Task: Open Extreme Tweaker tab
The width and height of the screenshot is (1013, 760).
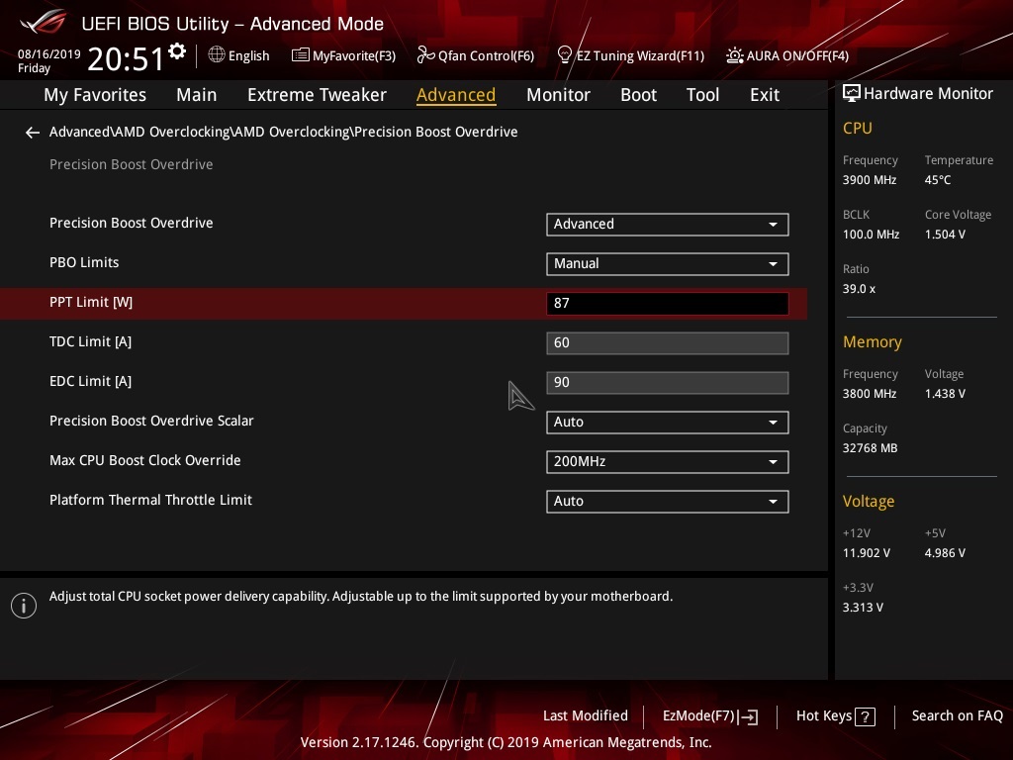Action: click(x=317, y=95)
